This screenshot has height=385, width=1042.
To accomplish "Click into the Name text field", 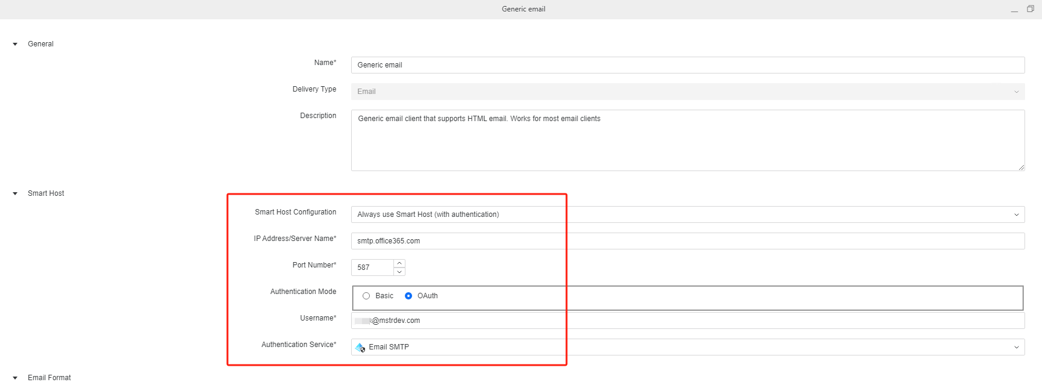I will (687, 65).
